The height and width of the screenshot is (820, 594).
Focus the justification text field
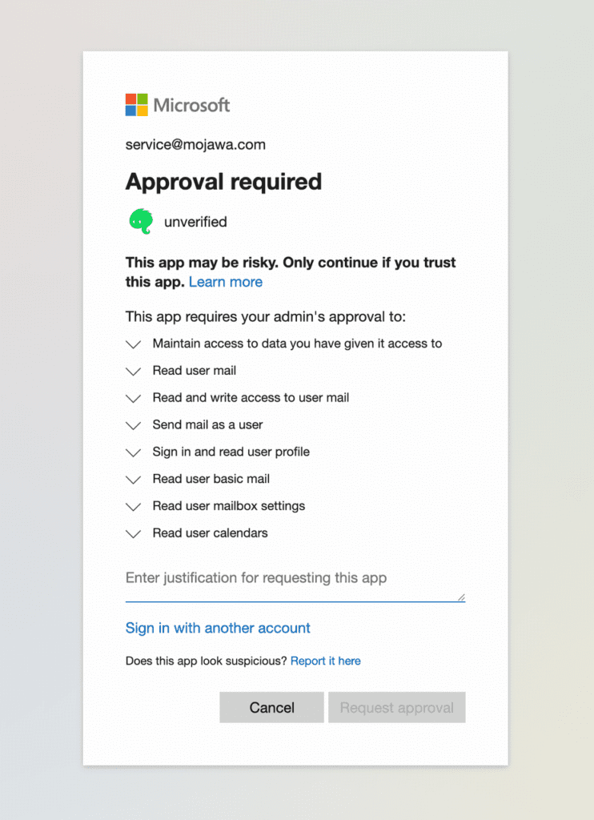(x=295, y=583)
